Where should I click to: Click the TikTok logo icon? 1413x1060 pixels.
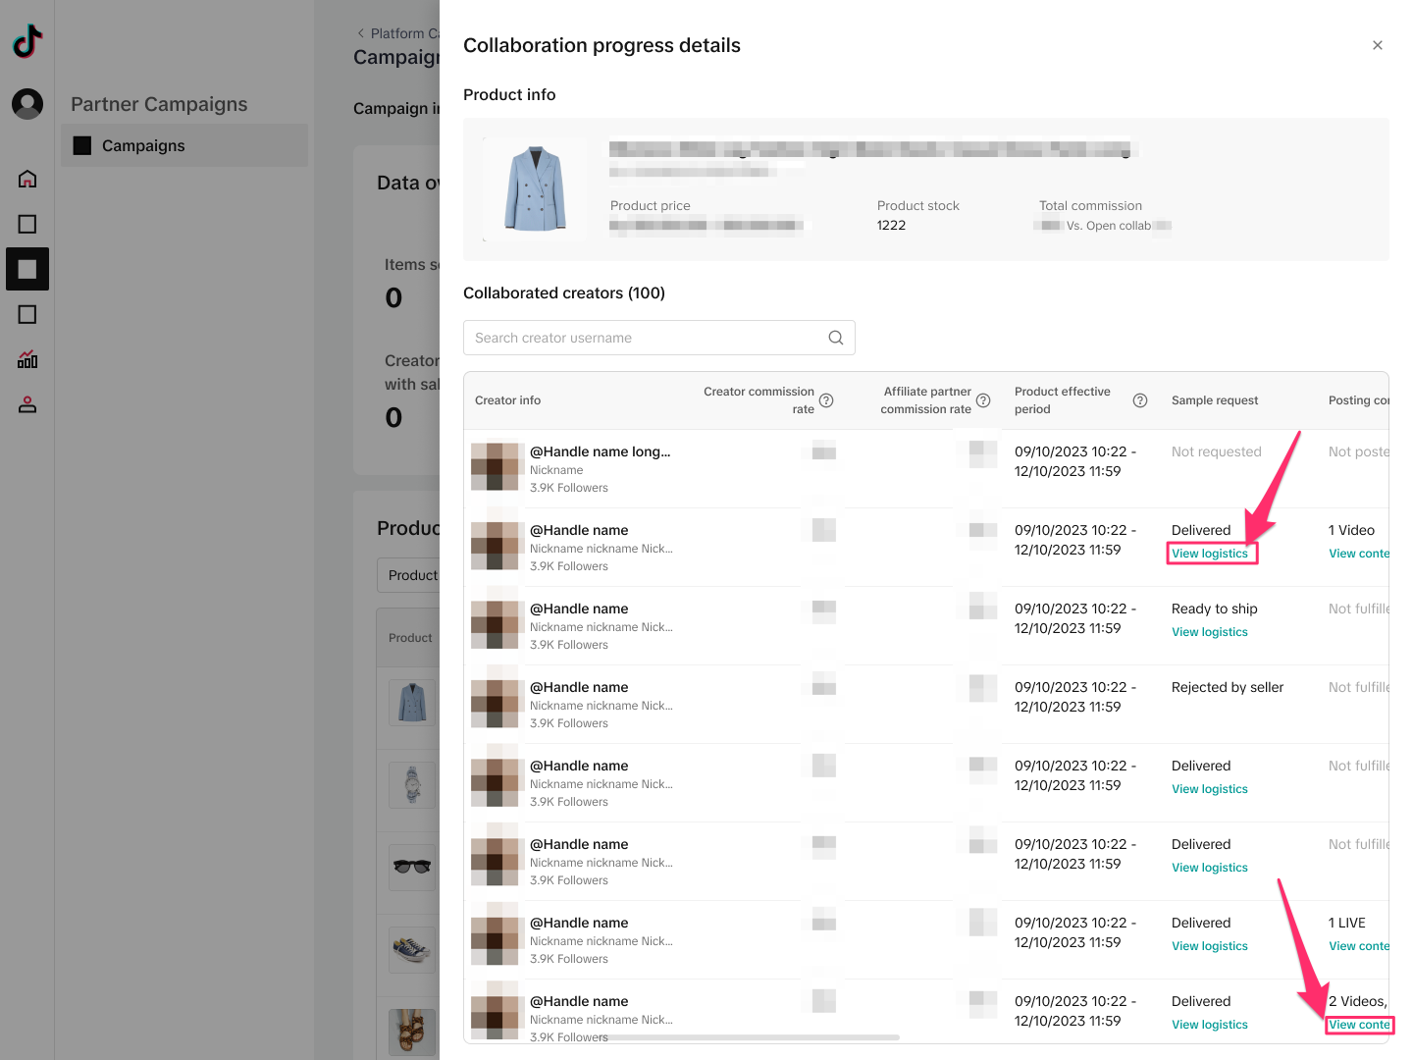coord(27,41)
